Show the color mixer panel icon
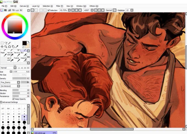 click(13, 10)
